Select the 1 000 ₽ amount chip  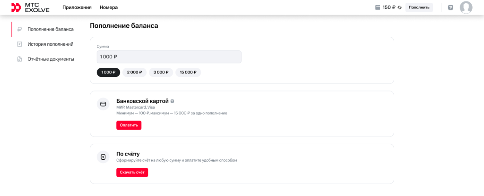coord(108,73)
